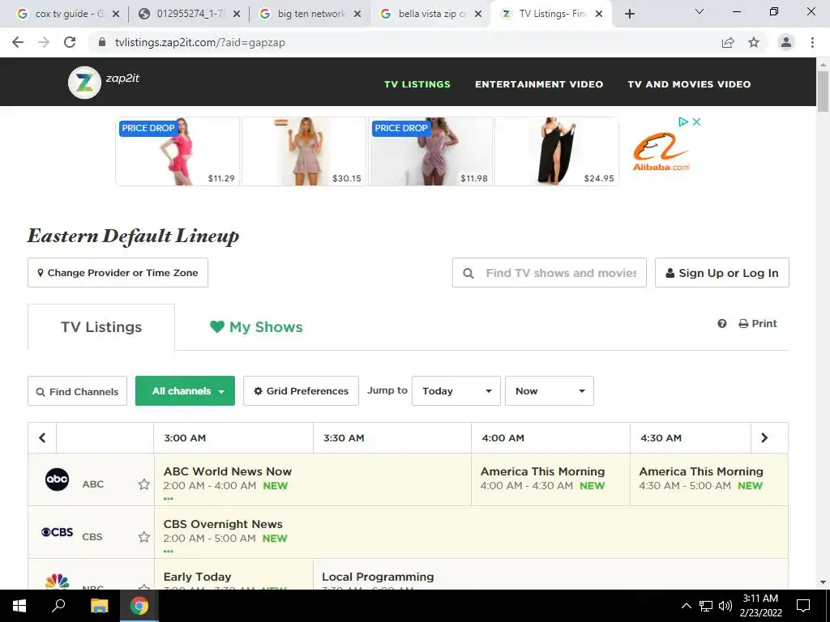The height and width of the screenshot is (622, 830).
Task: Open the Now time dropdown
Action: (550, 391)
